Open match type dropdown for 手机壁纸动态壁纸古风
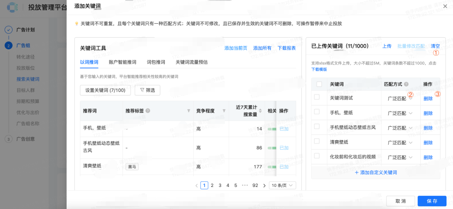Image resolution: width=453 pixels, height=209 pixels. tap(400, 128)
